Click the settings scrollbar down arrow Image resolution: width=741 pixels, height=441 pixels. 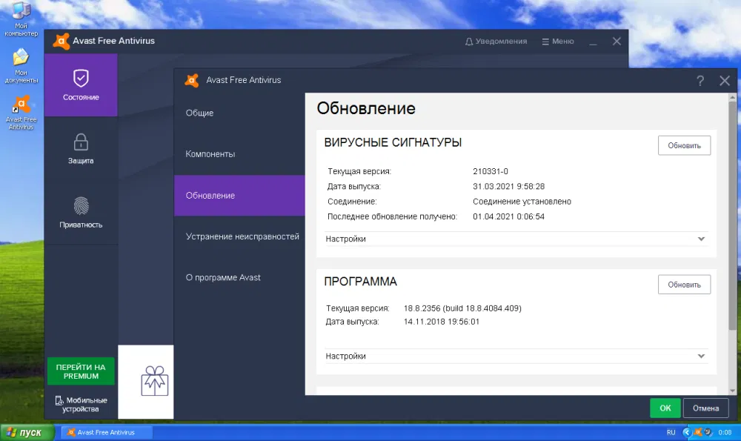[x=733, y=391]
